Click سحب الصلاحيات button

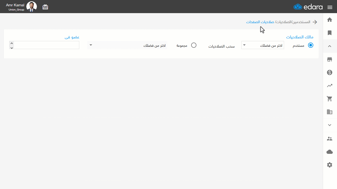click(x=222, y=46)
